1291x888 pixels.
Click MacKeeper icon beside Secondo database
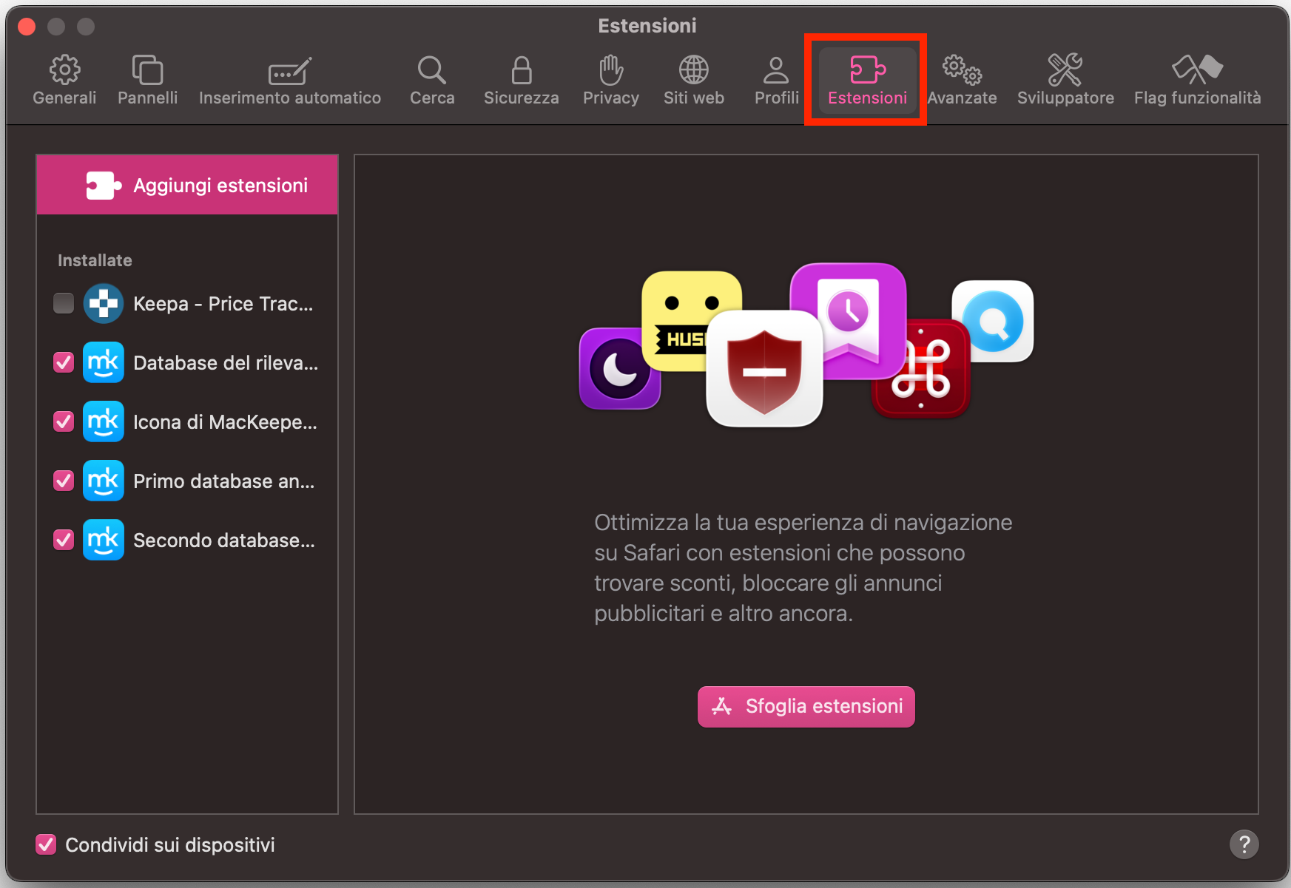click(x=104, y=540)
